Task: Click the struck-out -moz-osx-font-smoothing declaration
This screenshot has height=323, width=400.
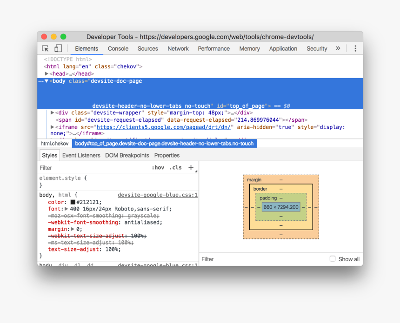Action: [x=104, y=216]
